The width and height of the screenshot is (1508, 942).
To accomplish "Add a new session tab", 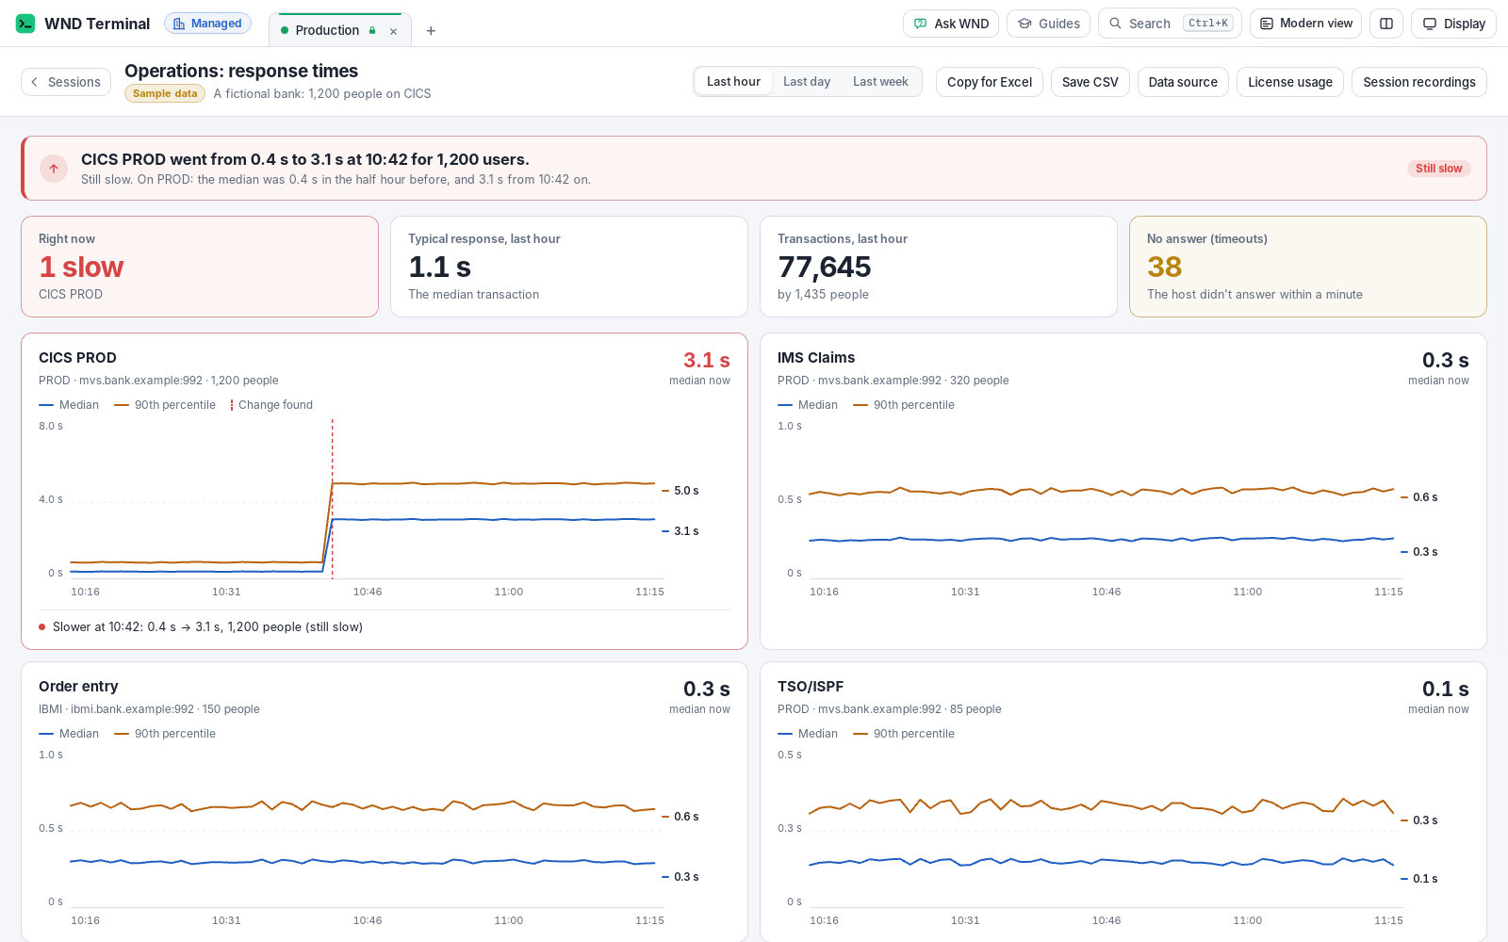I will pyautogui.click(x=431, y=31).
